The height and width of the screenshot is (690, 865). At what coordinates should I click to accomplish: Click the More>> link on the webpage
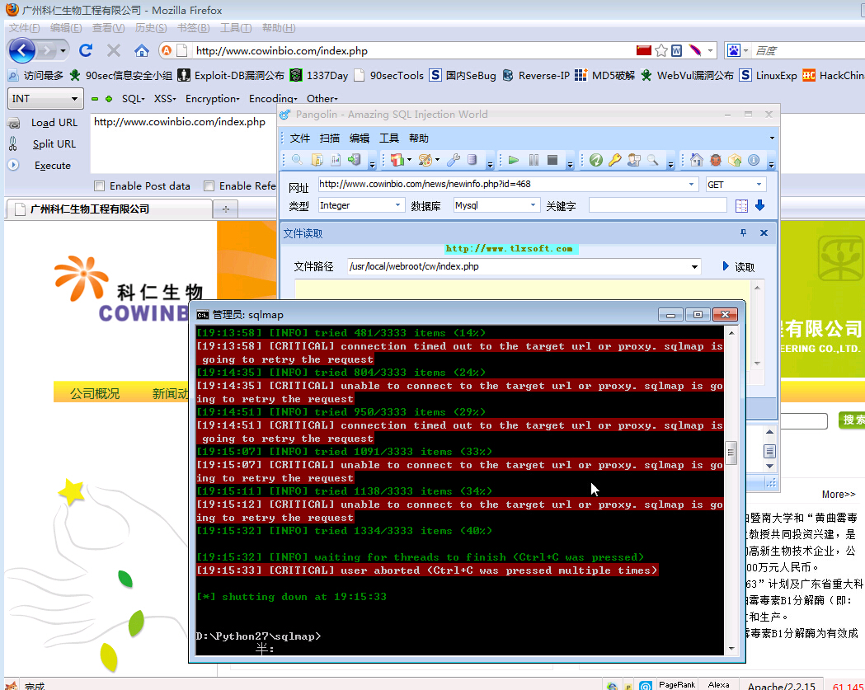click(839, 494)
